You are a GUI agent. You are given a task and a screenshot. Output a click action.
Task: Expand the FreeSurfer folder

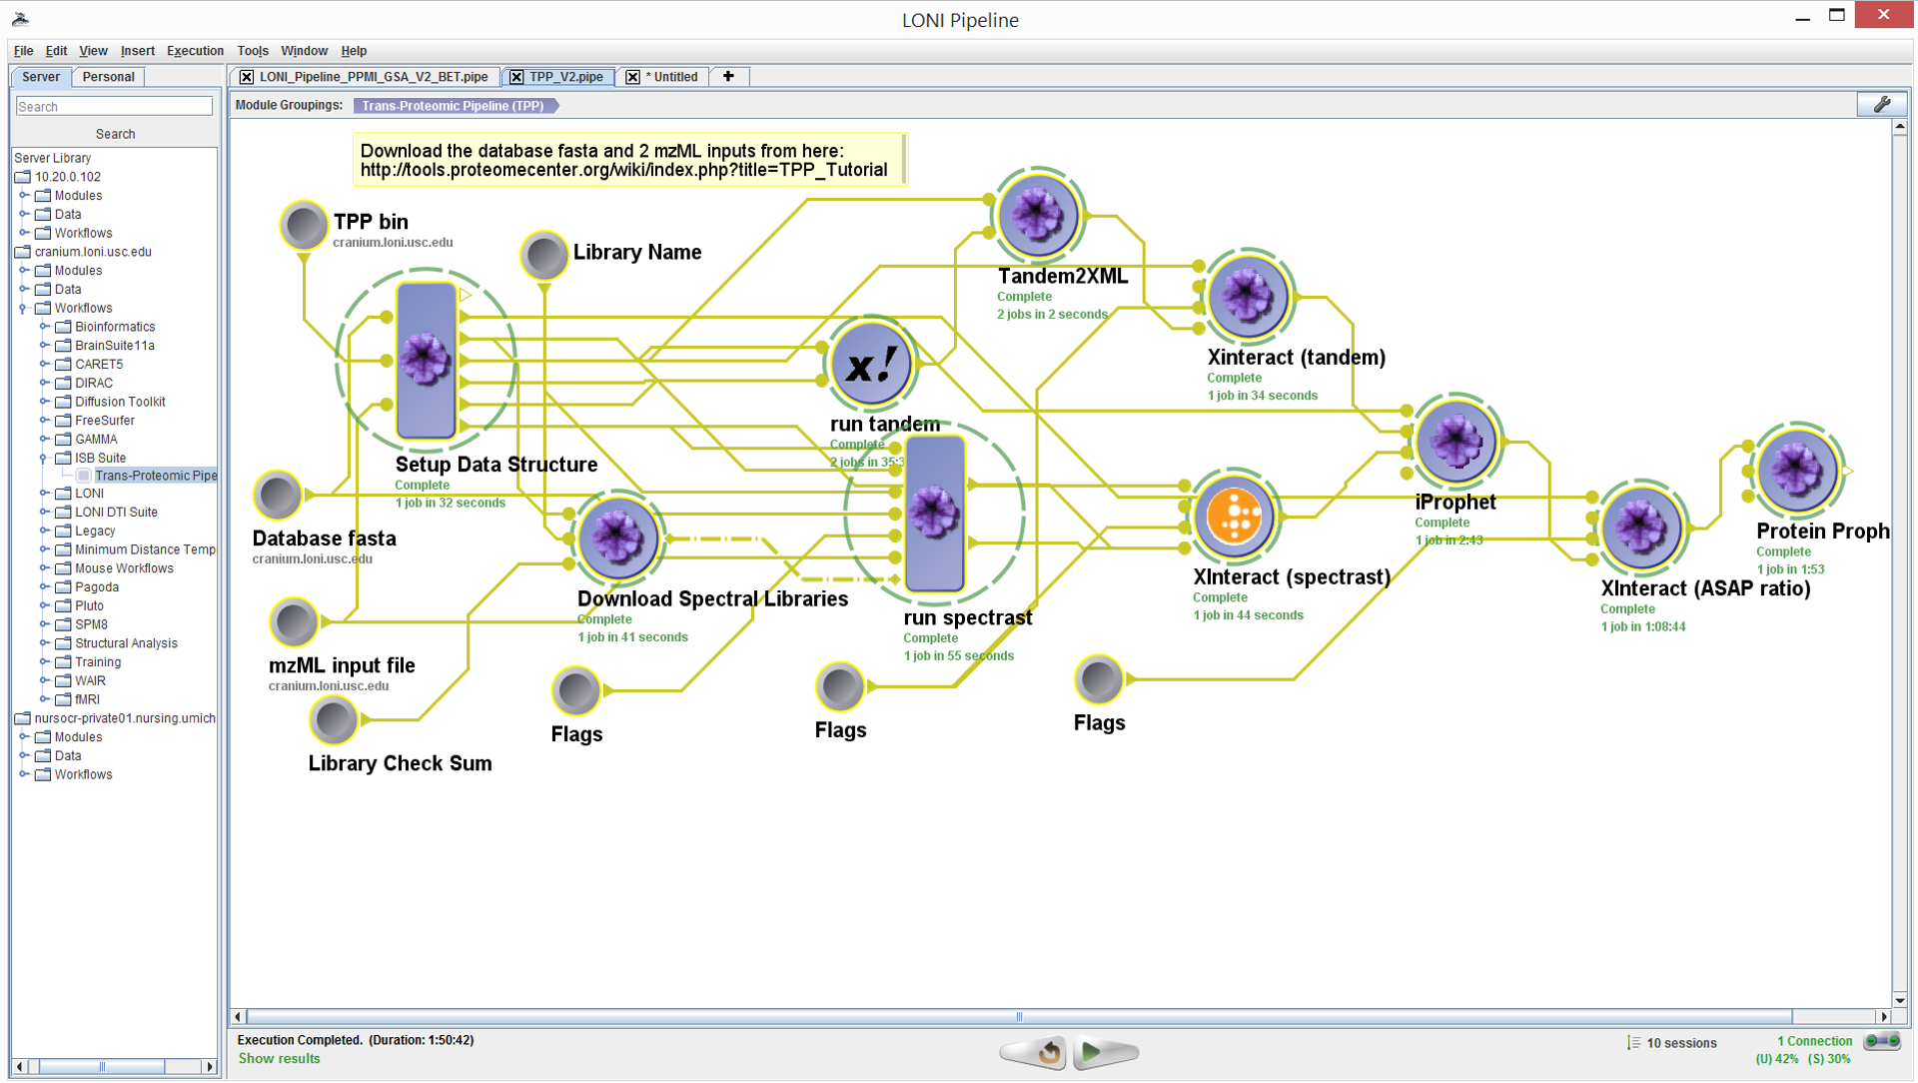click(x=44, y=421)
